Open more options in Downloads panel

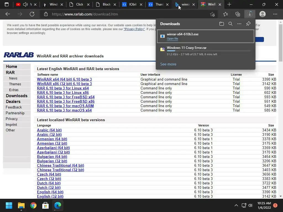pyautogui.click(x=239, y=24)
